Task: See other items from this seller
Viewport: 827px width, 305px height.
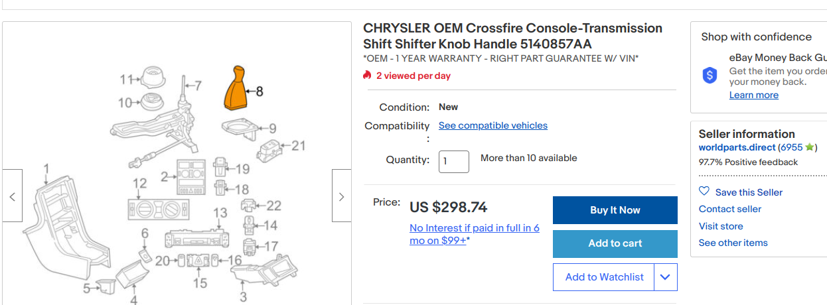Action: point(733,243)
